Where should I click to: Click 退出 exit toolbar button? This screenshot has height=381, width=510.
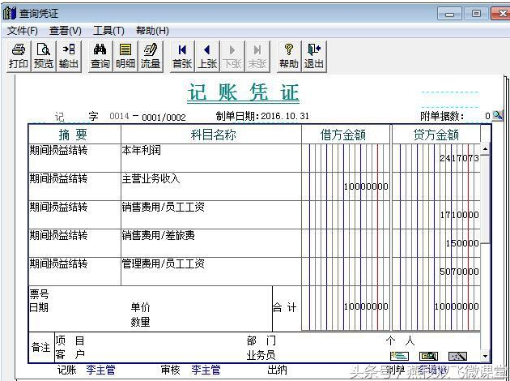pyautogui.click(x=313, y=56)
